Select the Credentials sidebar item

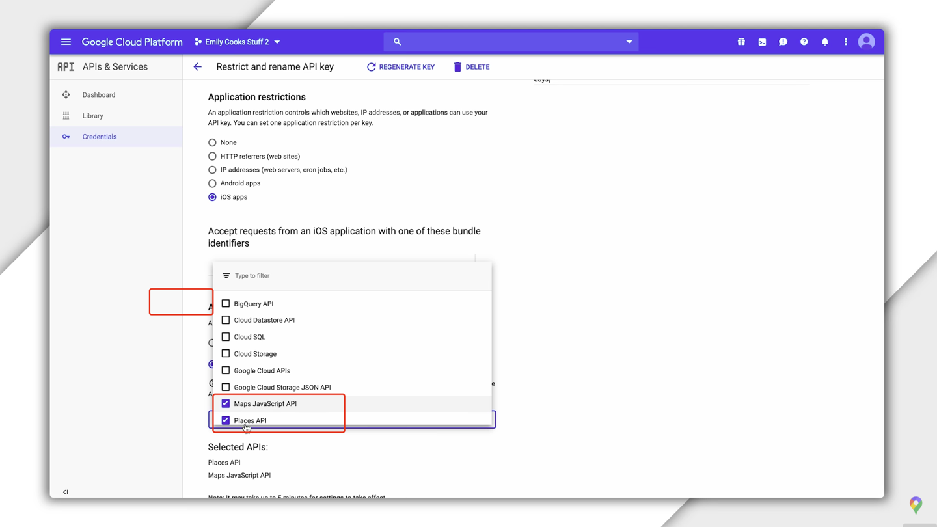click(116, 137)
